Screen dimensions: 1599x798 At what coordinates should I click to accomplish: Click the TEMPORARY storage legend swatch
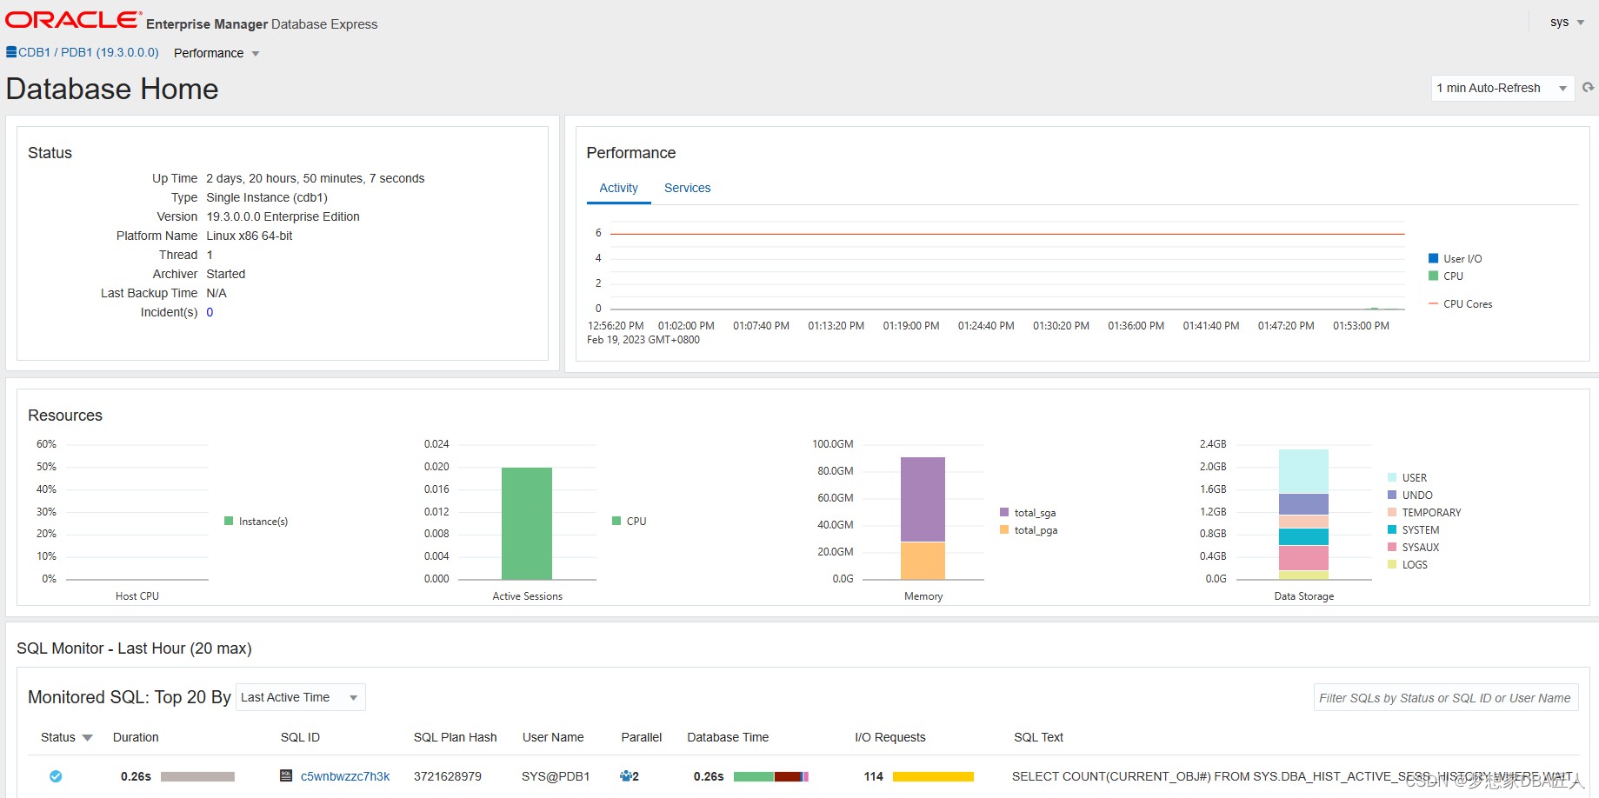coord(1392,512)
